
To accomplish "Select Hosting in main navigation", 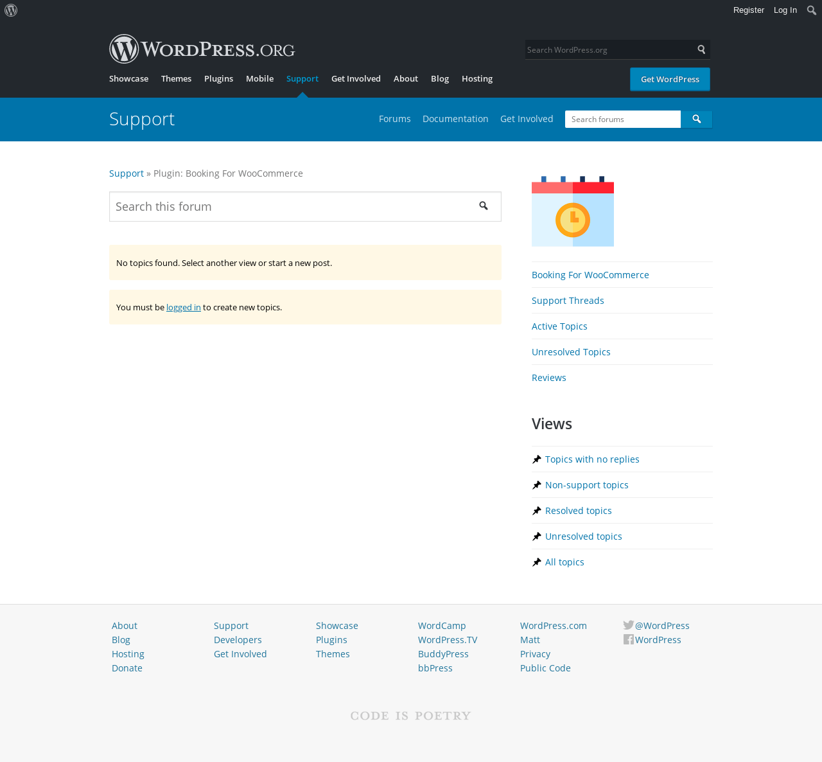I will pos(477,78).
